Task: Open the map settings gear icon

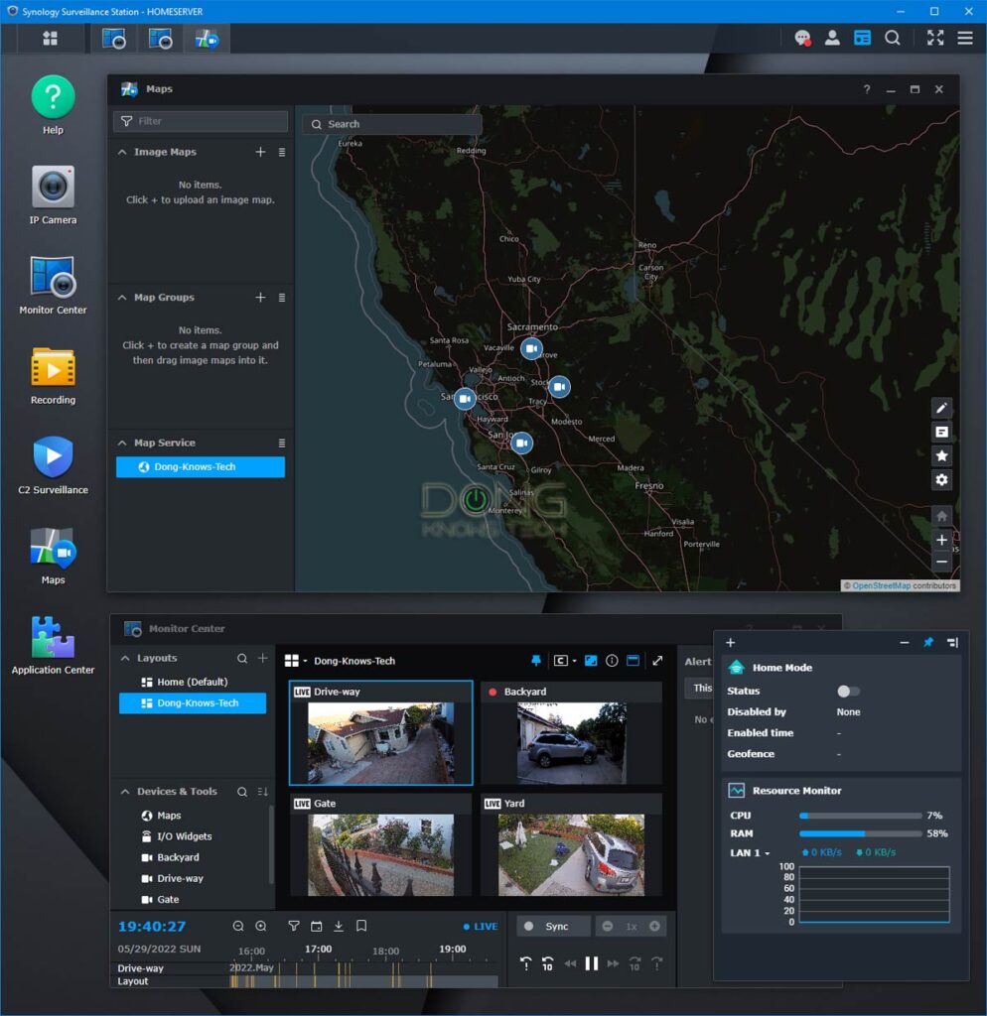Action: pos(941,479)
